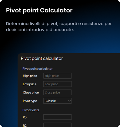Click the R2 result field
The height and width of the screenshot is (127, 120).
(x=58, y=125)
